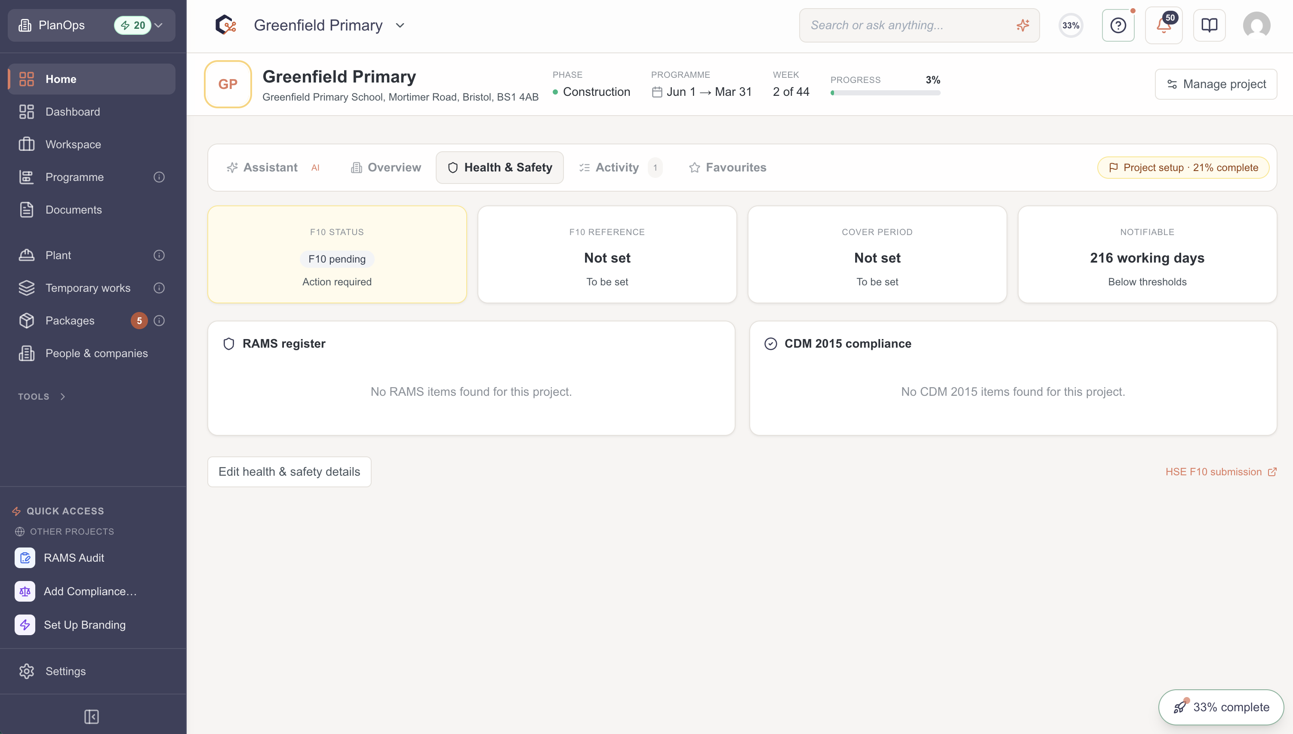Collapse the sidebar with the panel icon
1293x734 pixels.
coord(91,716)
